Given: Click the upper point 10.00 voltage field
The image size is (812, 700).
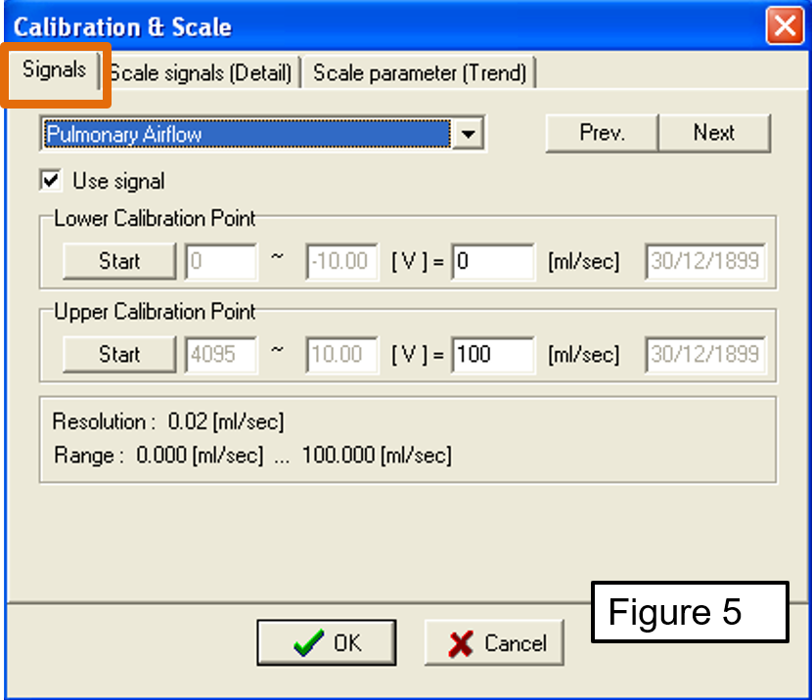Looking at the screenshot, I should pos(342,354).
